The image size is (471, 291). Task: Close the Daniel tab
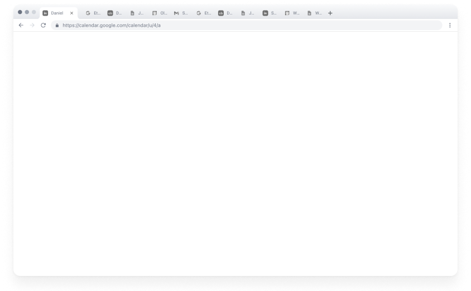(x=71, y=13)
